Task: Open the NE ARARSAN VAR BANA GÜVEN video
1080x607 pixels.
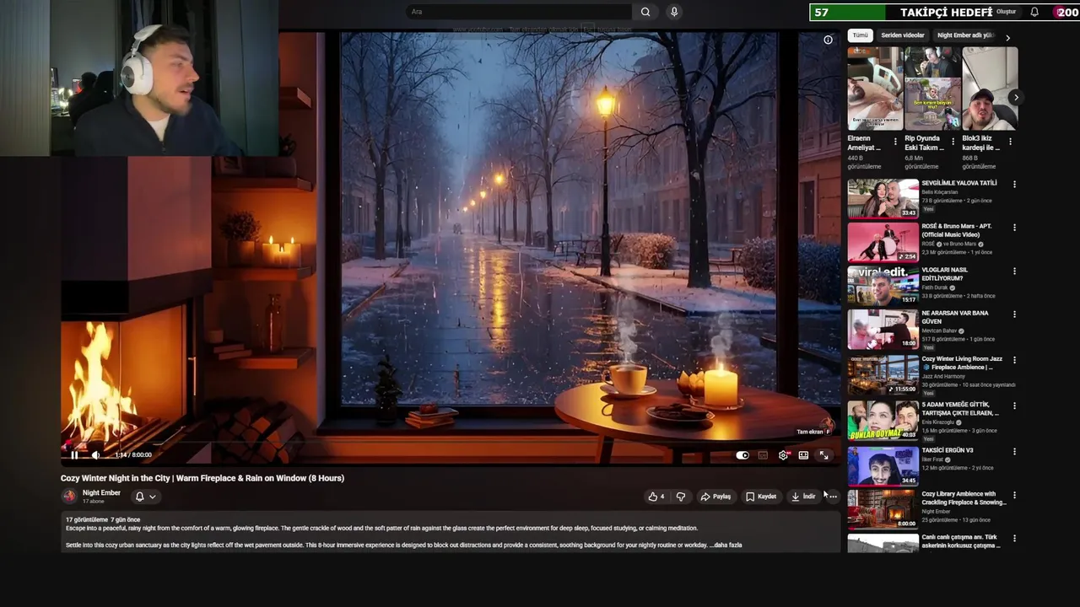Action: tap(883, 329)
